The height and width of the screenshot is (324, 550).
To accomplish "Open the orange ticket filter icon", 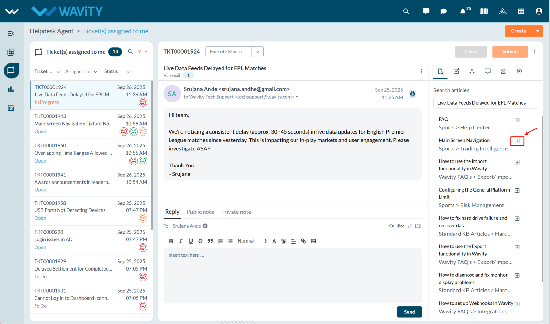I will (x=139, y=52).
